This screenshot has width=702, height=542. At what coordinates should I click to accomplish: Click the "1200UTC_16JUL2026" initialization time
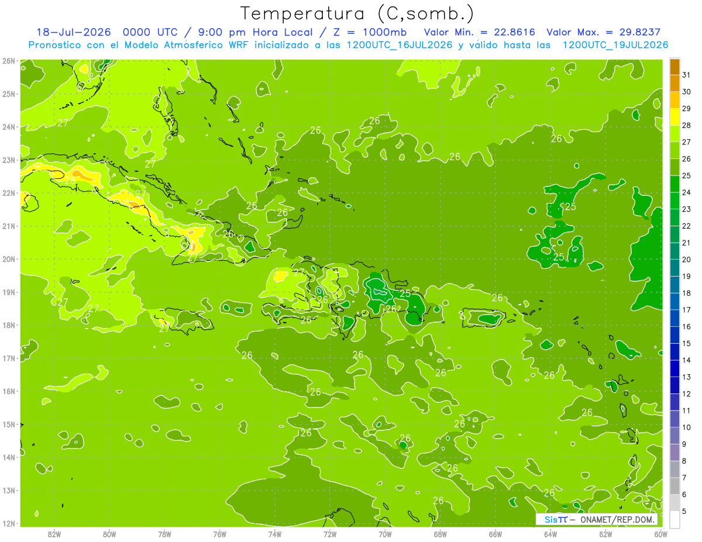400,45
